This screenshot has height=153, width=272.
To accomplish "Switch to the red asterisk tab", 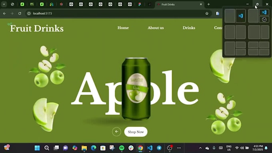I will pos(61,4).
